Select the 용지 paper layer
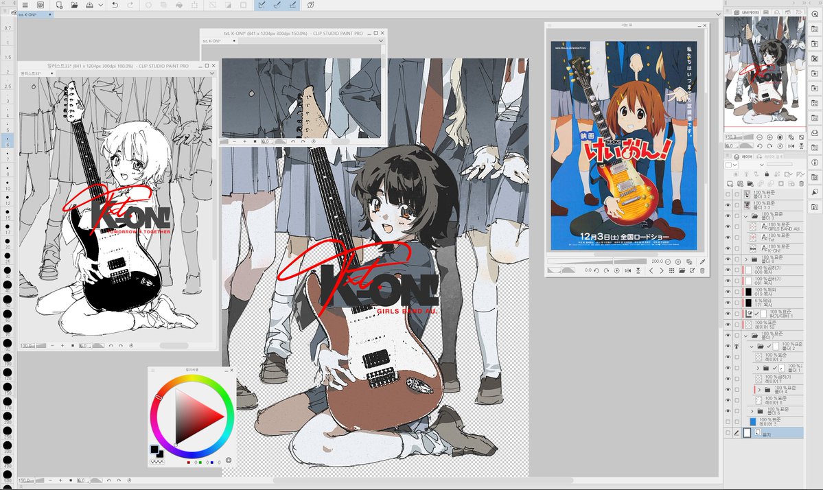 (x=773, y=433)
